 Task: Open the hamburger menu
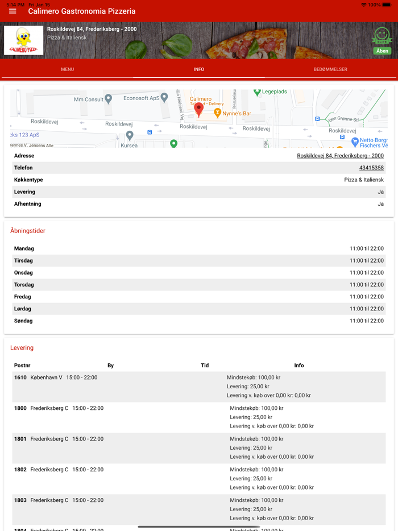point(13,11)
